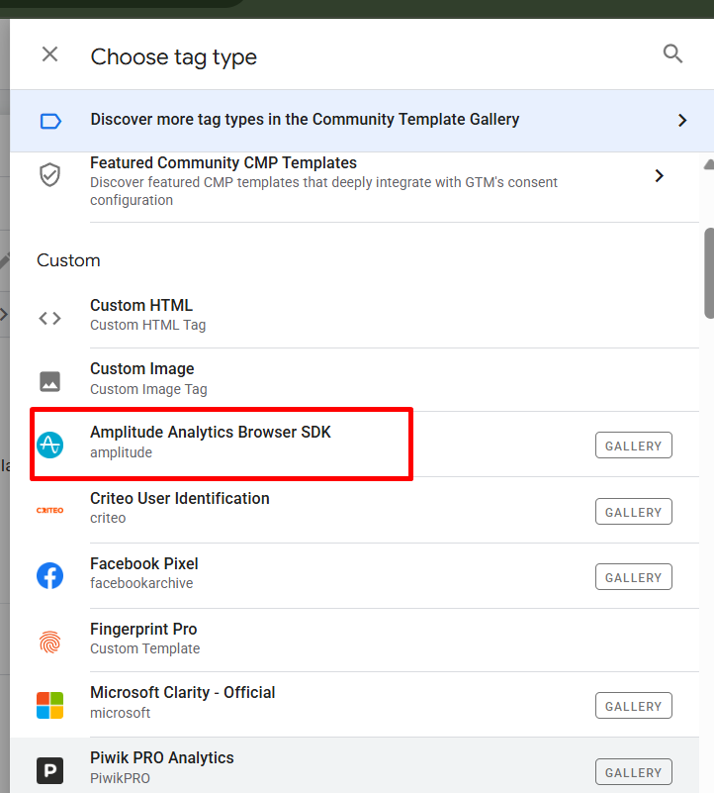The height and width of the screenshot is (793, 714).
Task: Click the Amplitude logo icon
Action: (x=49, y=446)
